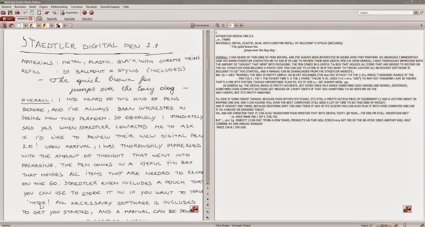
Task: Click the ink settings gear tool
Action: 11,25
